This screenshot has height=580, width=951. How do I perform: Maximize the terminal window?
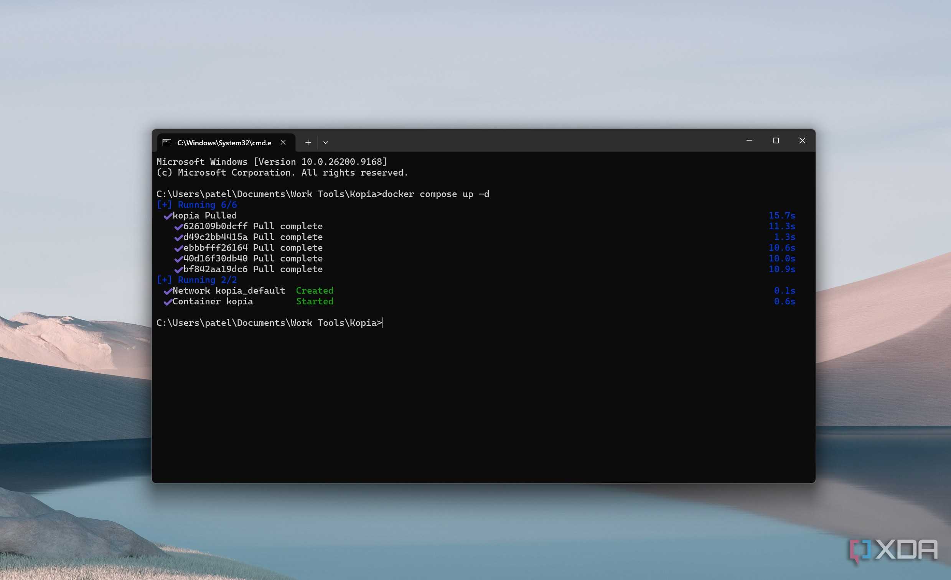coord(776,140)
